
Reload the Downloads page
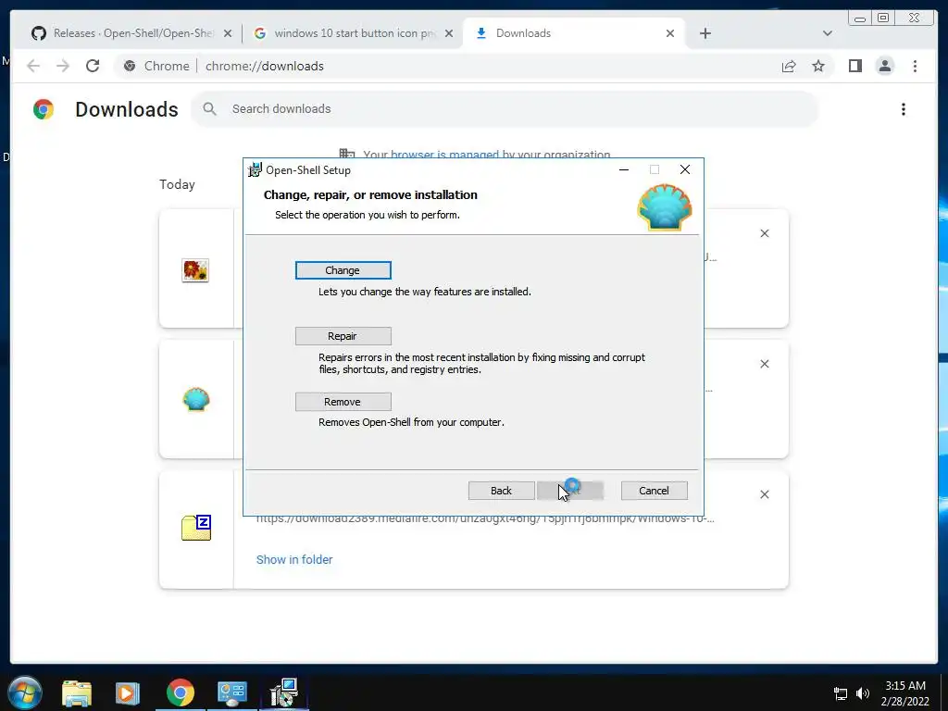(93, 66)
